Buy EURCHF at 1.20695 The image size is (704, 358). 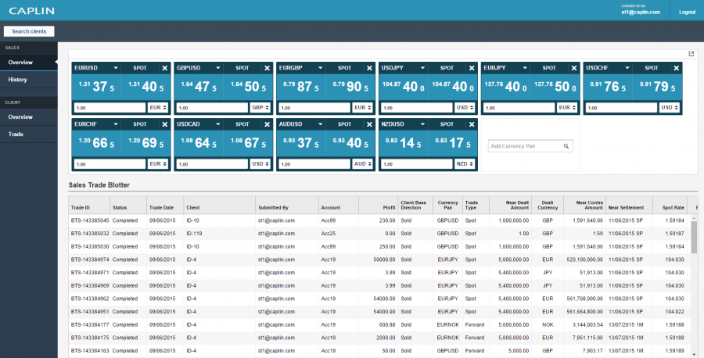point(146,143)
